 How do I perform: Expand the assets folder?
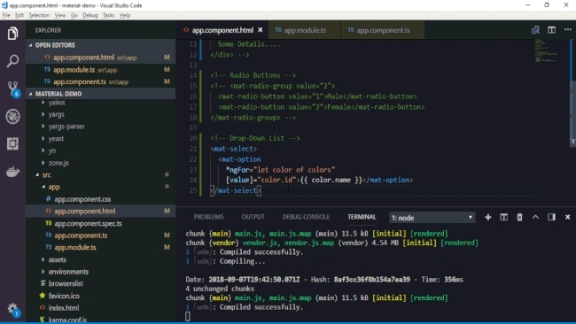100,259
